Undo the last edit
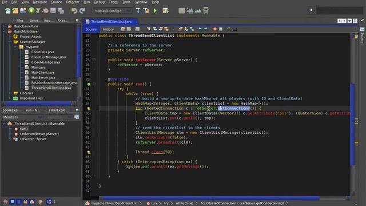 point(74,11)
